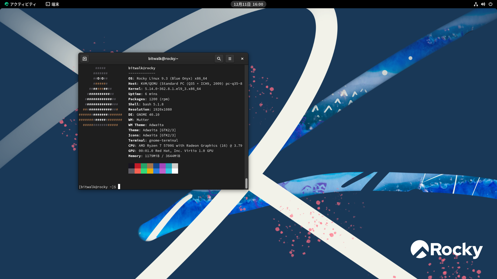Open the アクティビティ overview

pos(23,4)
